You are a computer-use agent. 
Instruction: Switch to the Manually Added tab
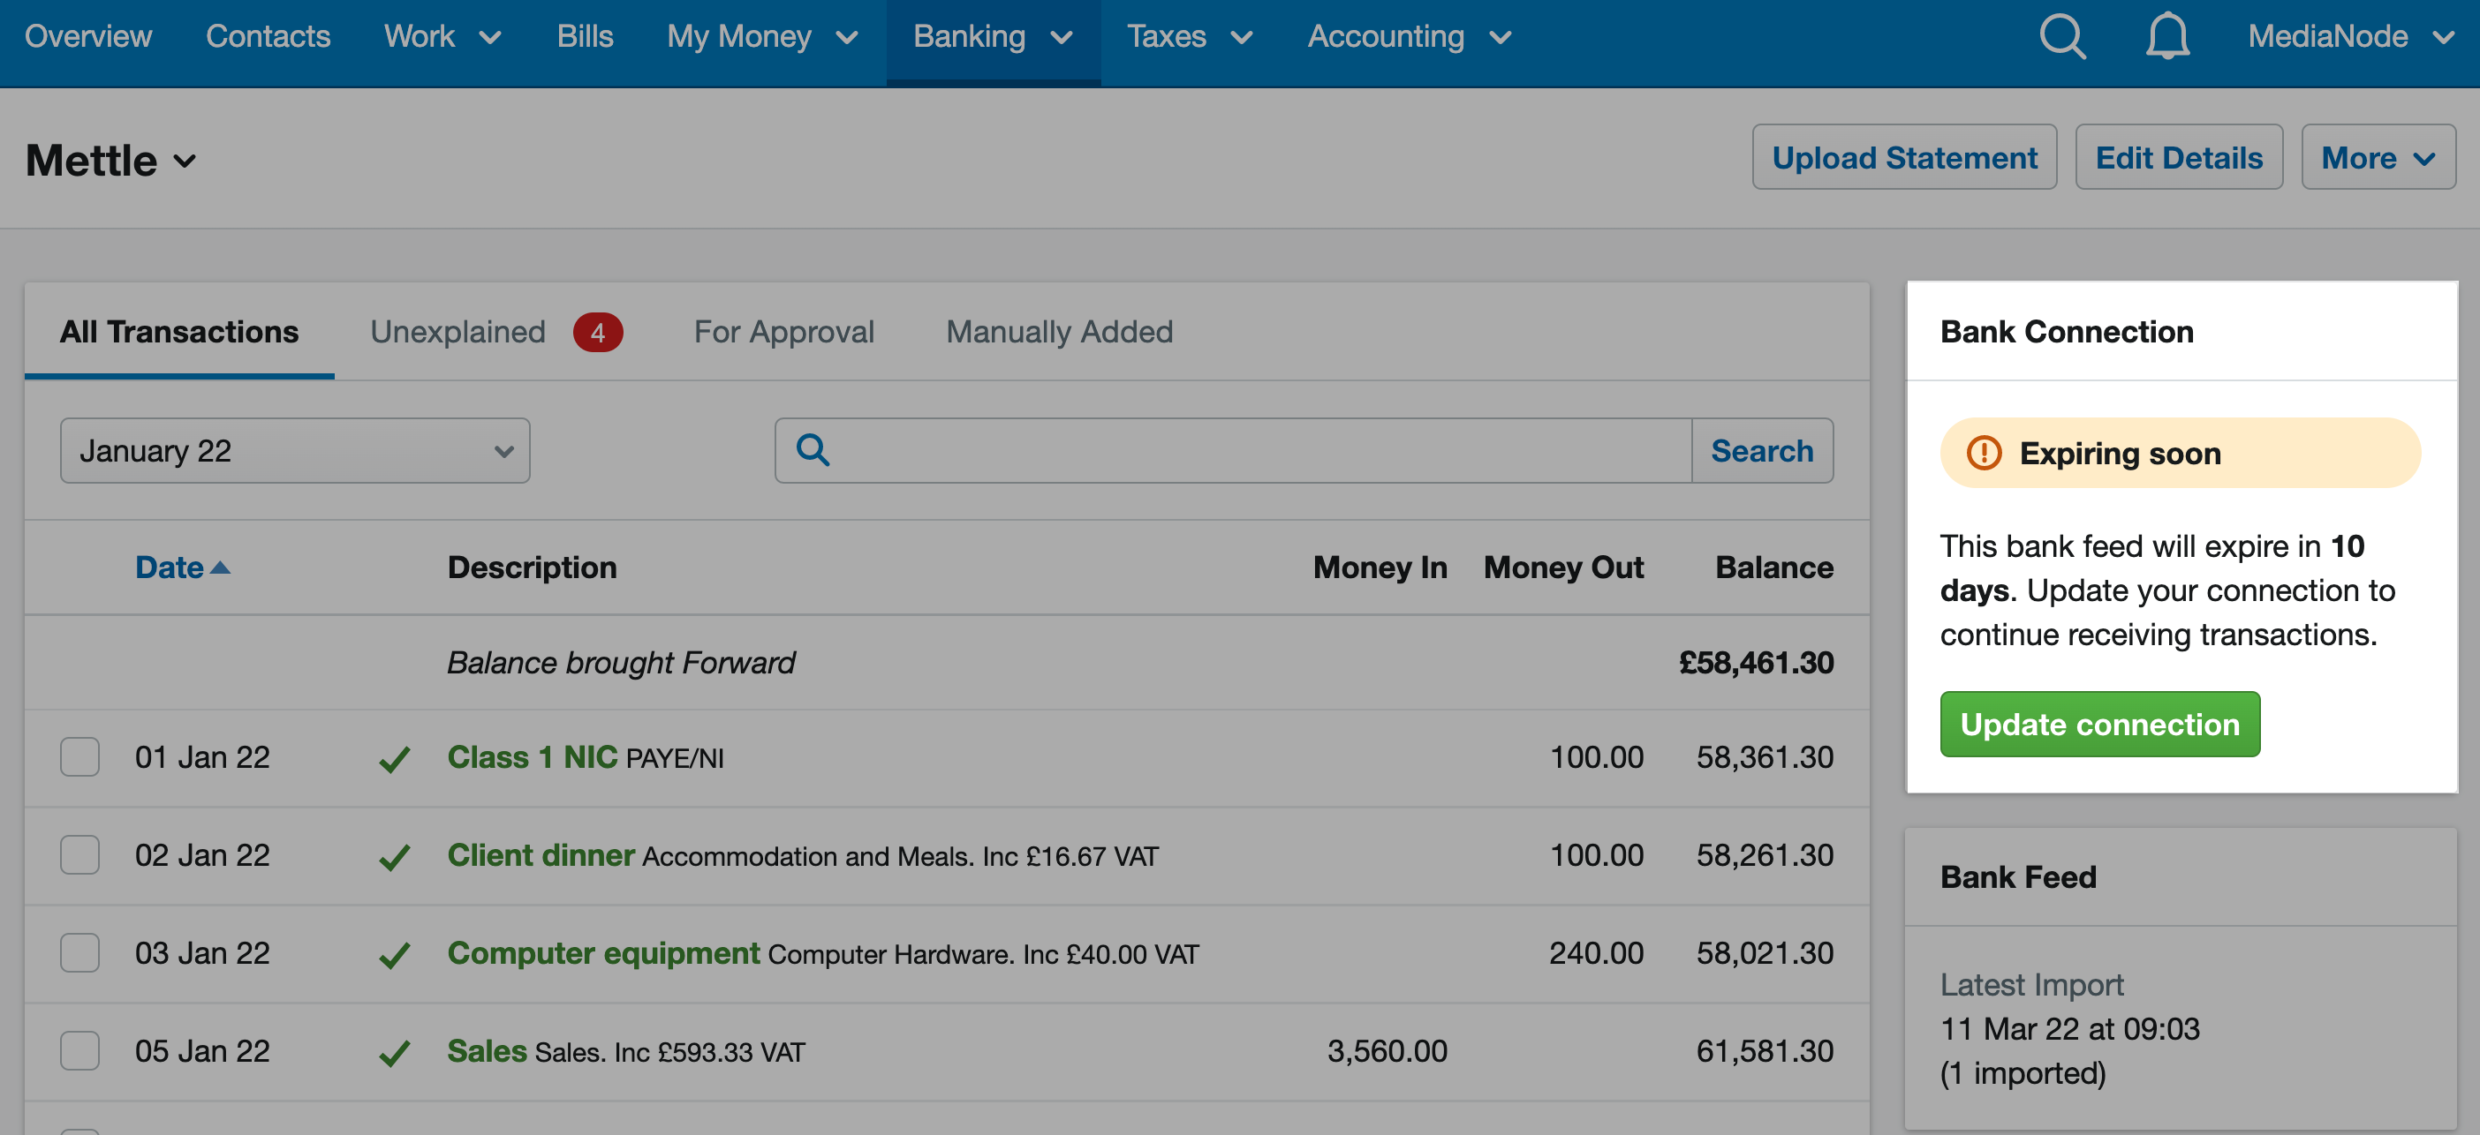pyautogui.click(x=1059, y=332)
